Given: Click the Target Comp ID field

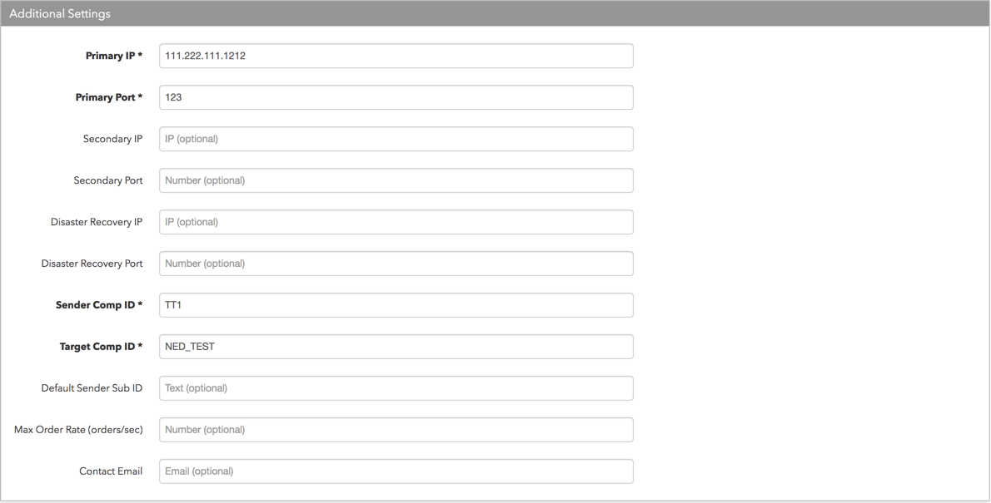Looking at the screenshot, I should click(x=396, y=347).
